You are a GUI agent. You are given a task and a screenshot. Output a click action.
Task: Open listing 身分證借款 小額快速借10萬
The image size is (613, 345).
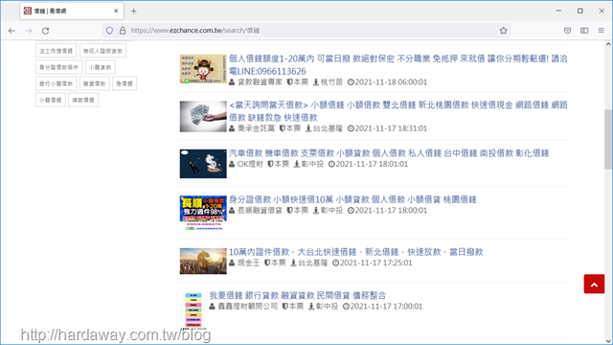[352, 199]
